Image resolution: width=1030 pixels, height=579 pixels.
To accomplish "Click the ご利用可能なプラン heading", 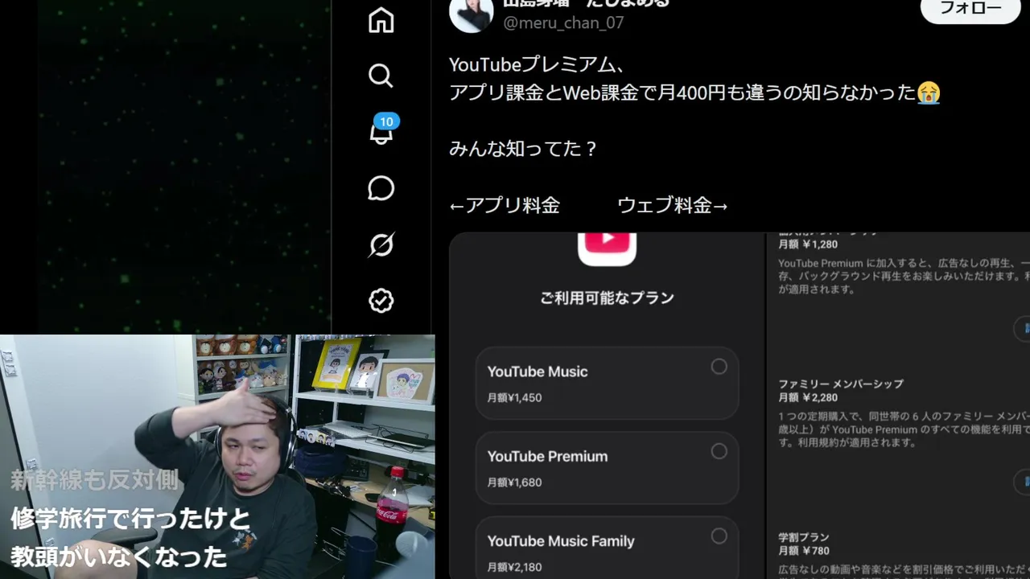I will 607,298.
